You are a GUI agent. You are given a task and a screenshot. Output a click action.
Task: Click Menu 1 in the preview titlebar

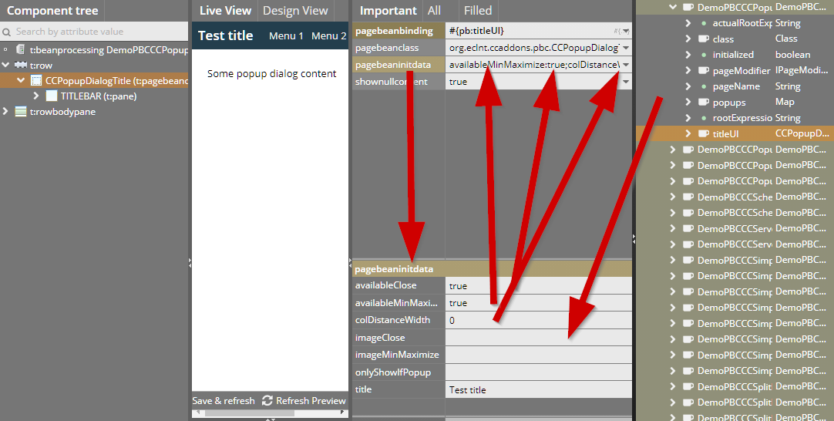pyautogui.click(x=286, y=36)
